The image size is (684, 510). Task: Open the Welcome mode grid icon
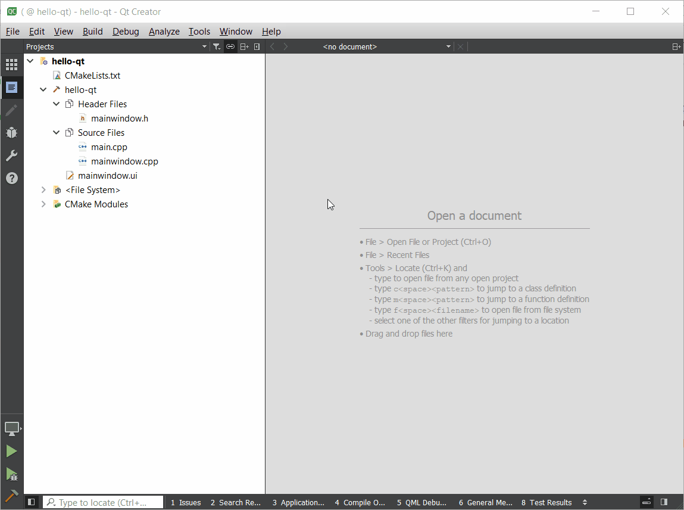click(x=11, y=64)
